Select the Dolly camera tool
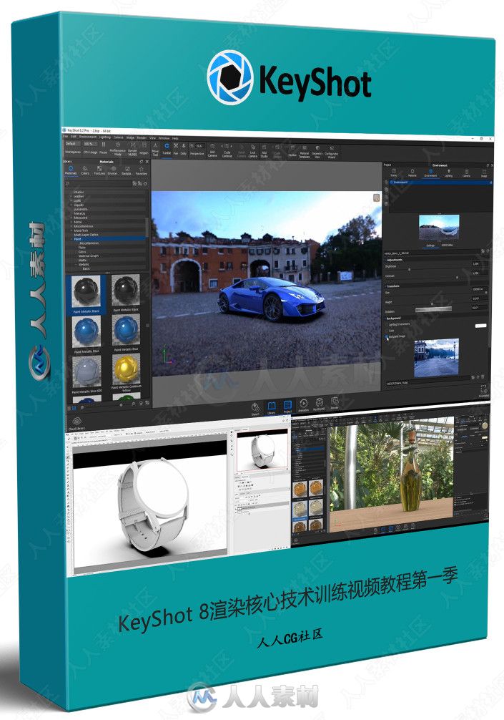Viewport: 504px width, 720px height. pyautogui.click(x=184, y=149)
